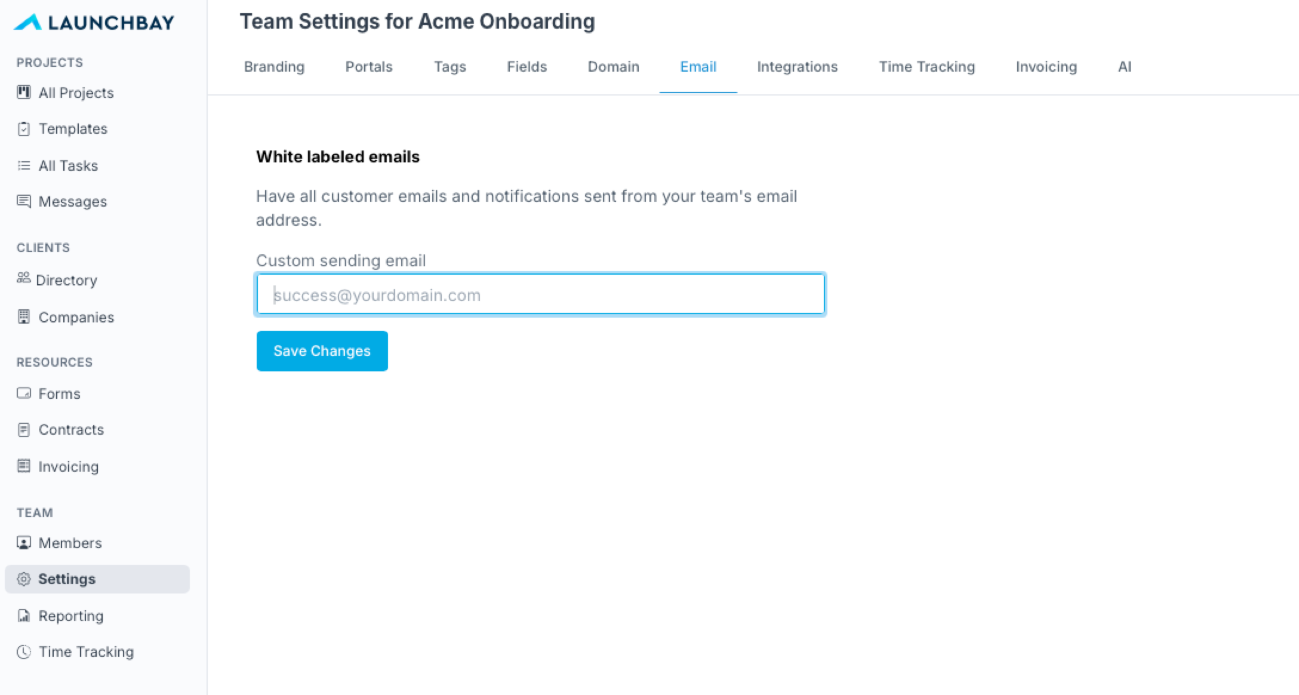1299x695 pixels.
Task: Click the Reporting chart icon
Action: (24, 616)
